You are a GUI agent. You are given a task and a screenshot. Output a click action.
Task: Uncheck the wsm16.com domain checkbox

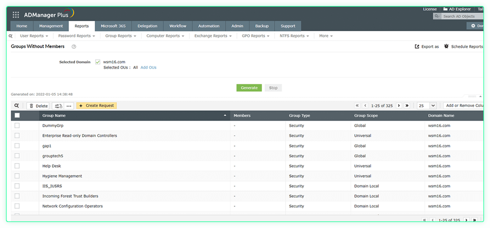coord(98,62)
